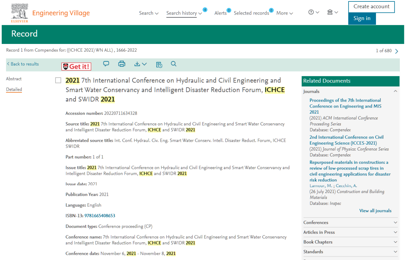405x260 pixels.
Task: Open 2nd International Conference on Civil Engineering link
Action: click(x=347, y=140)
